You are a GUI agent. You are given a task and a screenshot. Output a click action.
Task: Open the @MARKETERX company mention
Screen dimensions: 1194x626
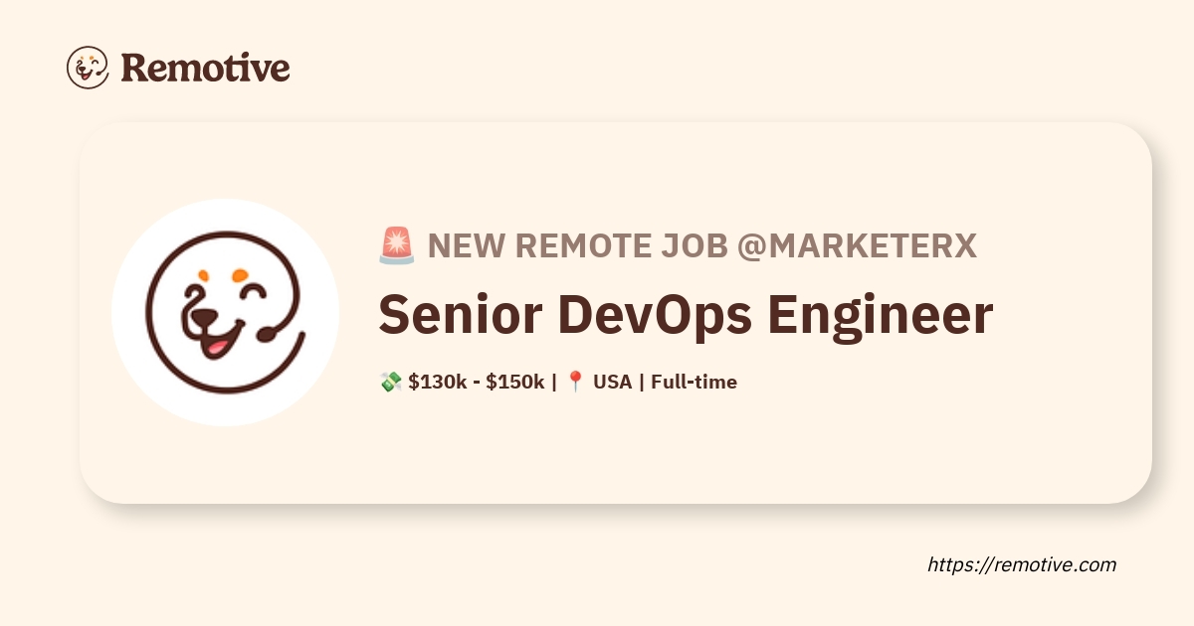coord(857,245)
